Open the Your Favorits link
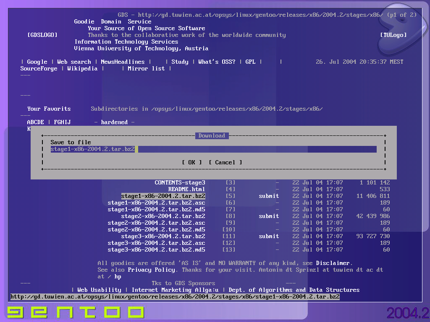 pyautogui.click(x=49, y=109)
